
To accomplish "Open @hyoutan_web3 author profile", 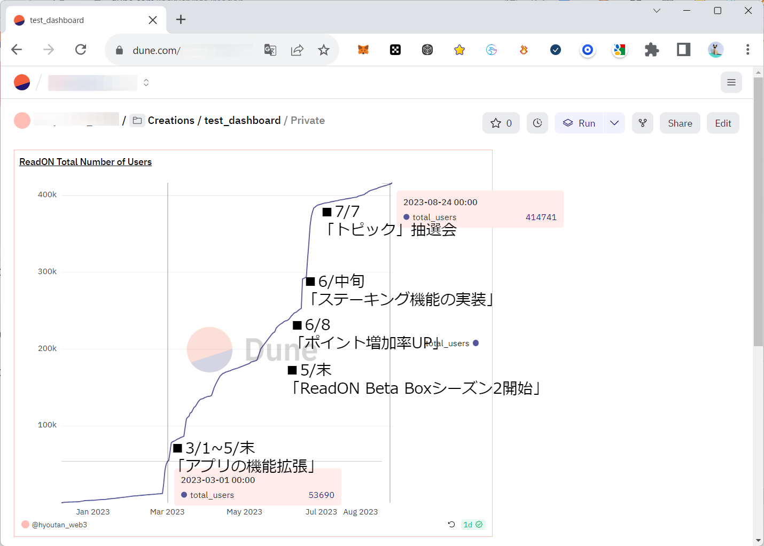I will pyautogui.click(x=59, y=525).
